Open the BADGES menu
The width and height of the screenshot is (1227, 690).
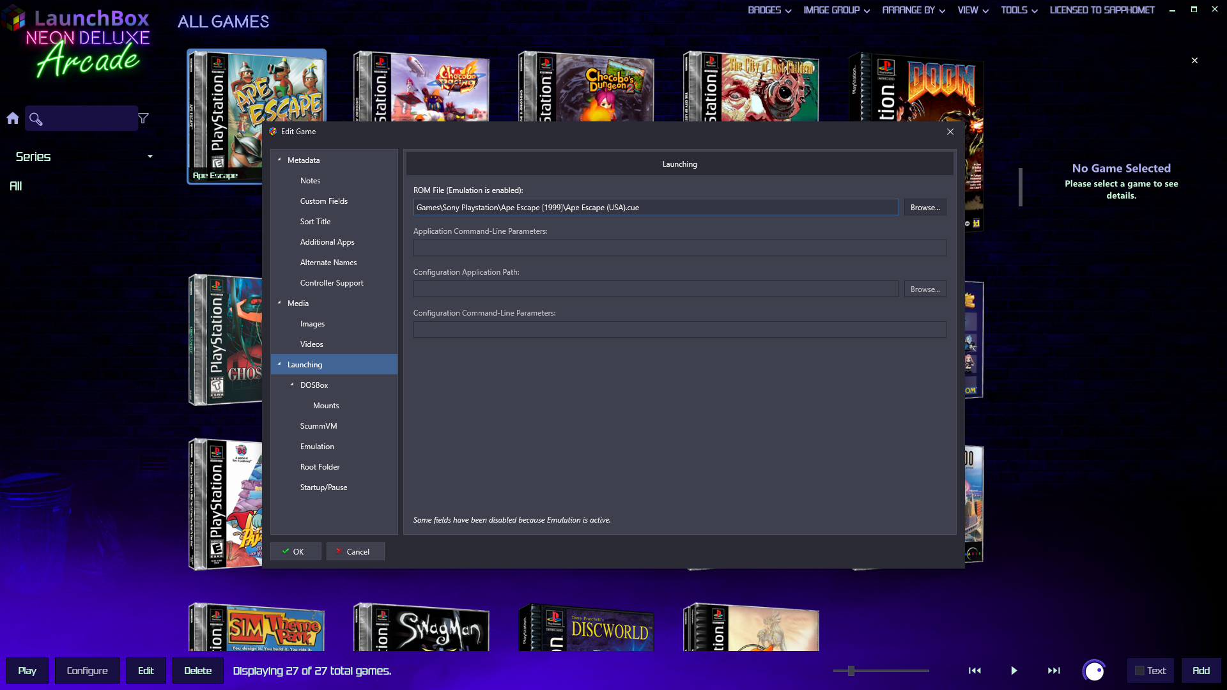[x=769, y=10]
